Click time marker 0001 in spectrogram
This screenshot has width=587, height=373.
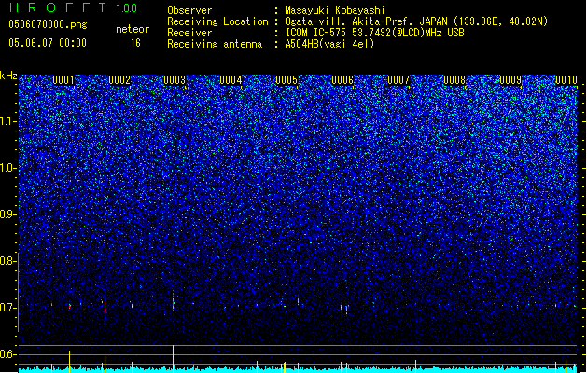tap(63, 80)
